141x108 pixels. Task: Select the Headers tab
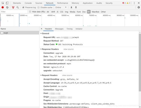(x=48, y=29)
